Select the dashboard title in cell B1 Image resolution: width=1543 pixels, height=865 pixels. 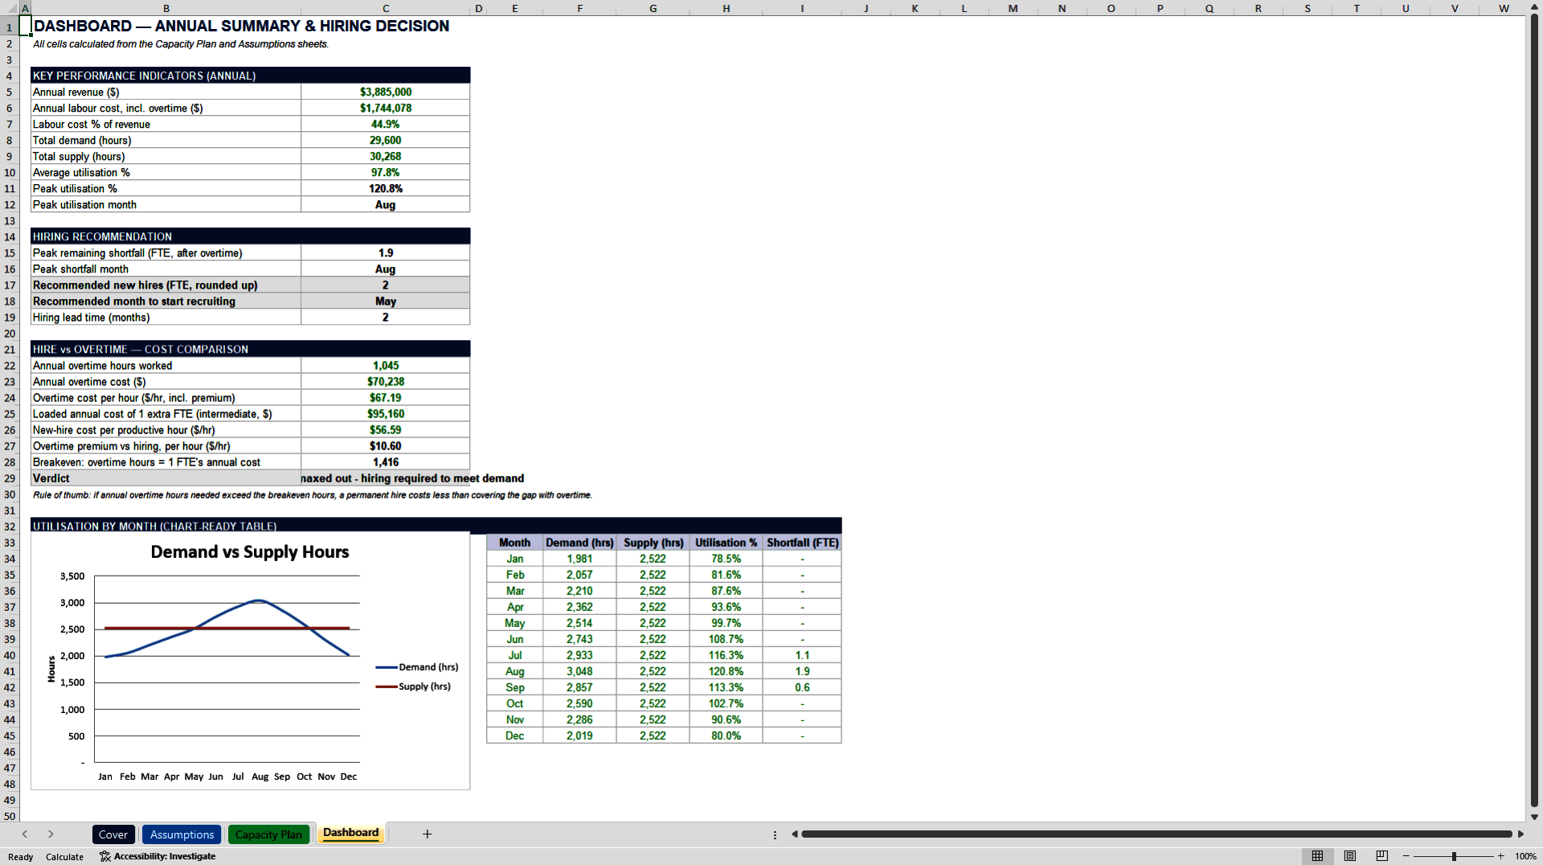(x=241, y=26)
